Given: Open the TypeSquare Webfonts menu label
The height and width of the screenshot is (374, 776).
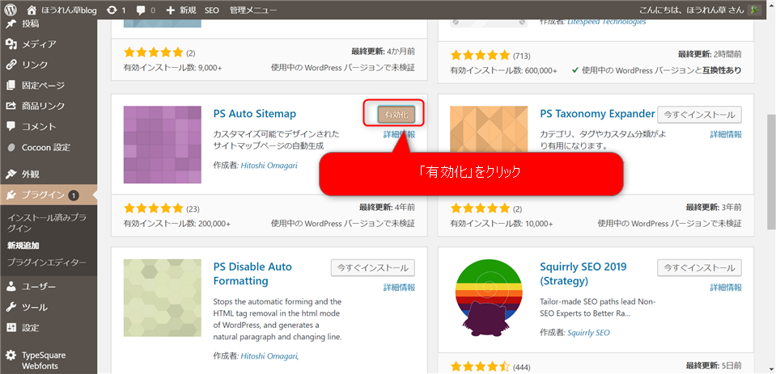Looking at the screenshot, I should pos(44,360).
